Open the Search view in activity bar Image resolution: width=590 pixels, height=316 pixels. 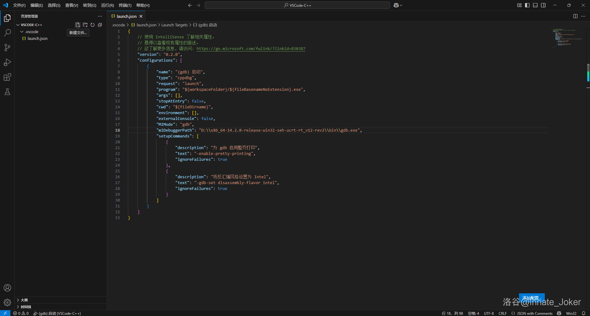7,33
